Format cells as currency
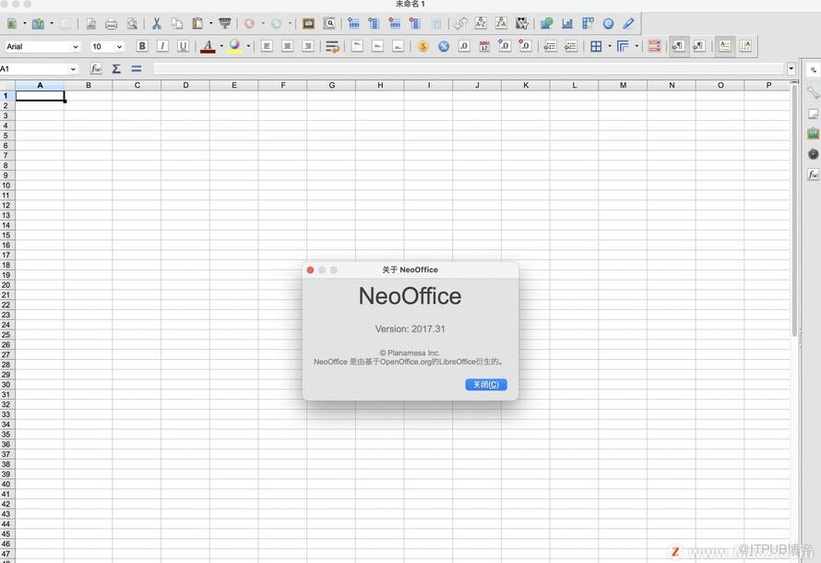821x563 pixels. click(423, 47)
